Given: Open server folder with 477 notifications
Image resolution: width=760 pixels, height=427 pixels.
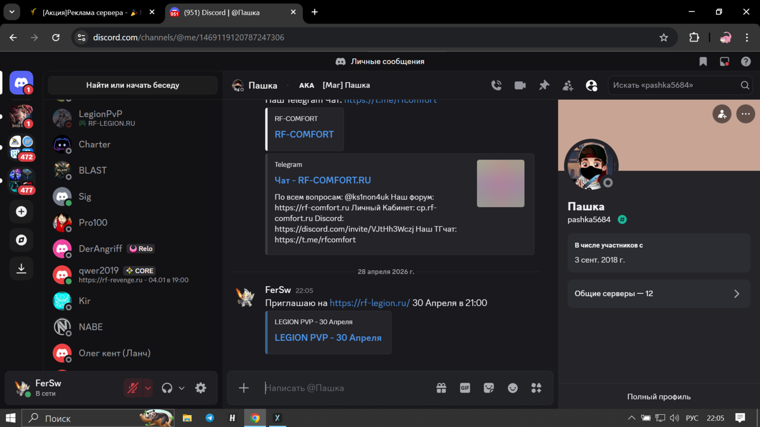Looking at the screenshot, I should click(x=21, y=181).
